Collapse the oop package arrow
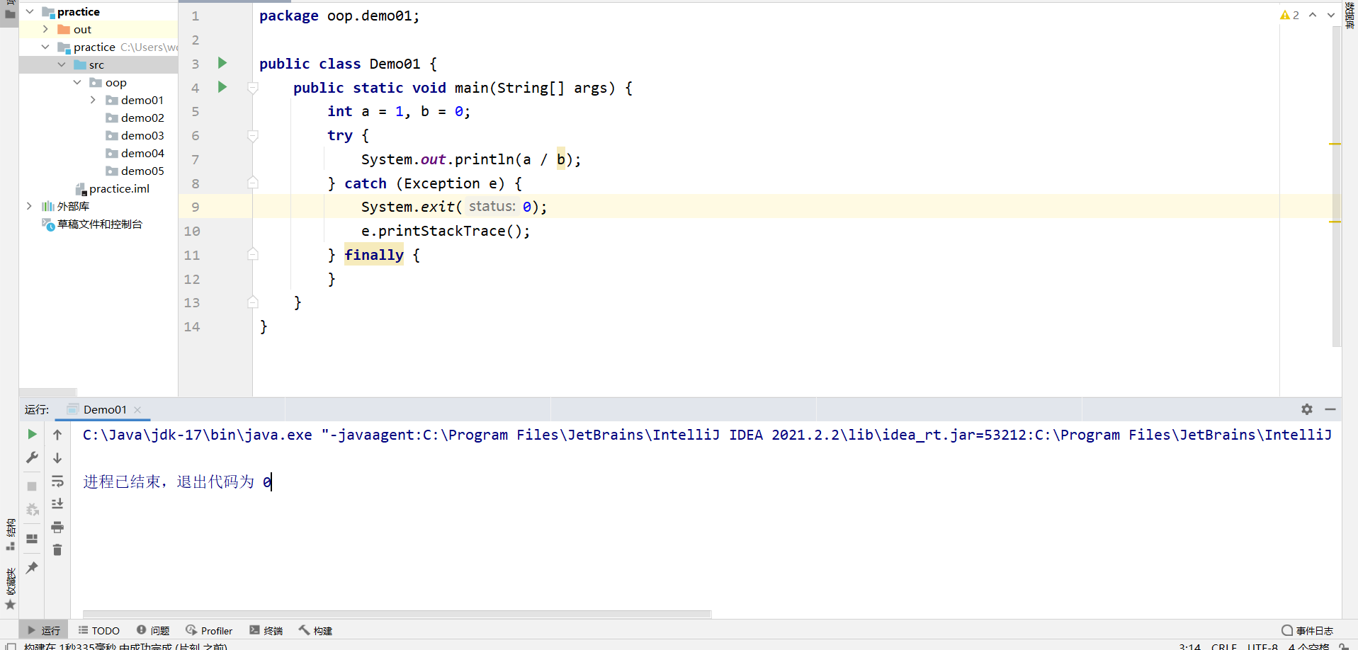The height and width of the screenshot is (650, 1358). coord(77,82)
